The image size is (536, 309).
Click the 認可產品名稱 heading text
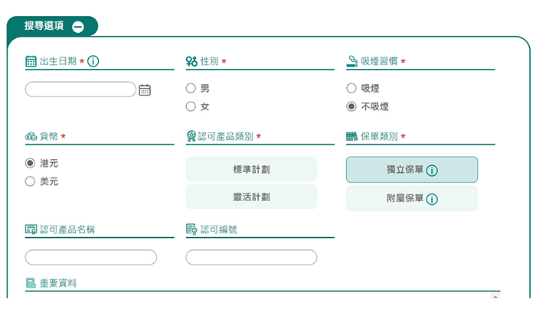(67, 229)
